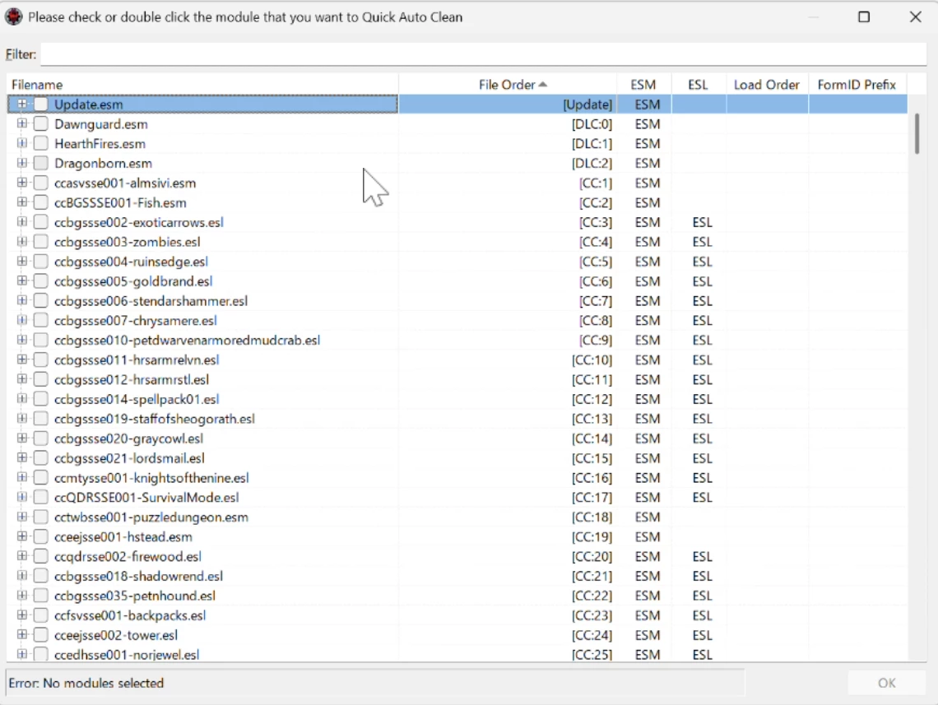This screenshot has height=705, width=938.
Task: Check ccbgssse020-graycowl.esl checkbox
Action: (40, 438)
